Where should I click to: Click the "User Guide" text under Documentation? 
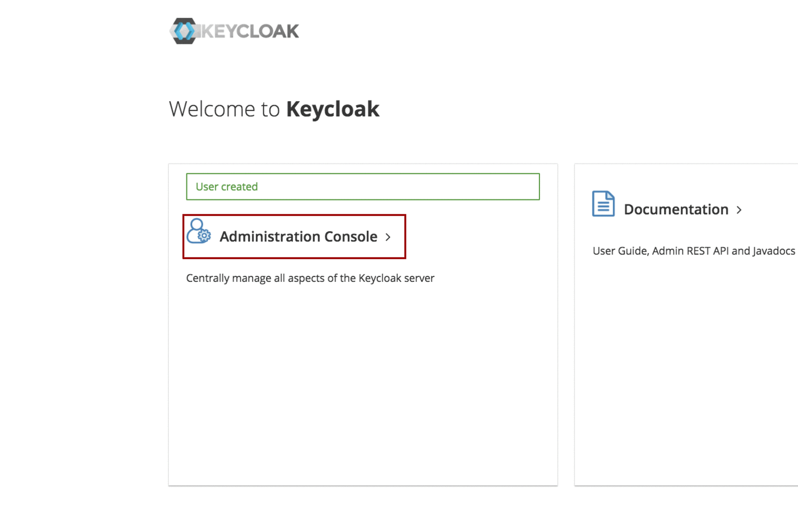(620, 251)
